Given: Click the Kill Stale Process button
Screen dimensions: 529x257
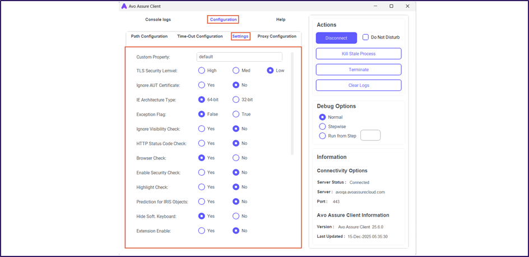Looking at the screenshot, I should coord(359,54).
